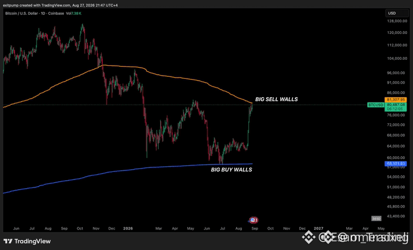Click the 64,000.00 price axis label
Image resolution: width=413 pixels, height=250 pixels.
[x=397, y=146]
